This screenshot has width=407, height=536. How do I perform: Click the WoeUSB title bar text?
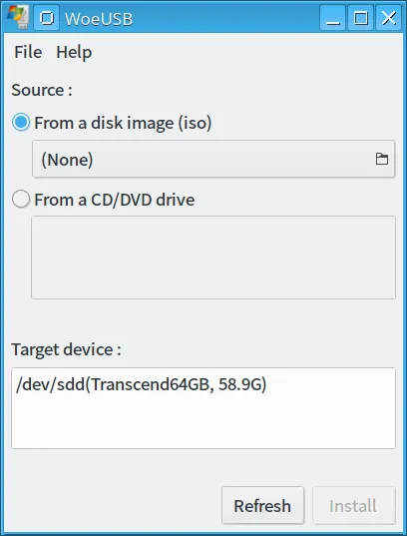[99, 18]
